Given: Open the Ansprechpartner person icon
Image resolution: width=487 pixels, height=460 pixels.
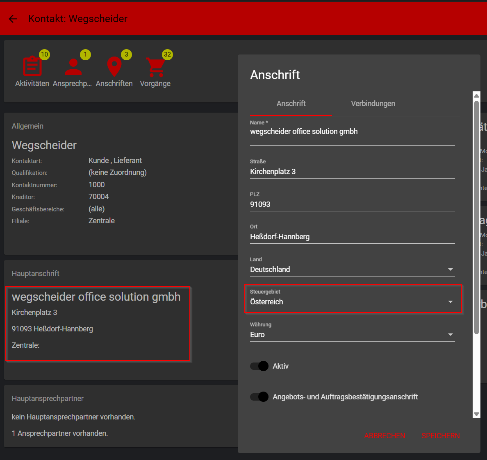Looking at the screenshot, I should coord(73,67).
